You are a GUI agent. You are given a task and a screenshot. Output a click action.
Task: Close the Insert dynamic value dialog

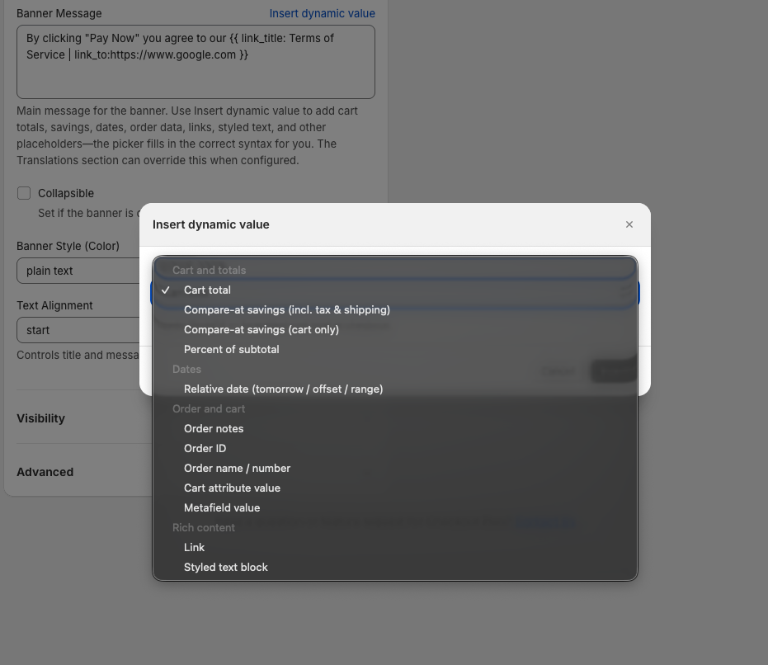(629, 224)
